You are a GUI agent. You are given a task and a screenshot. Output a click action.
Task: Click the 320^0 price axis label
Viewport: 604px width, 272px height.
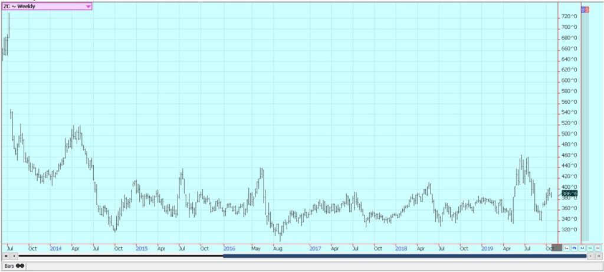click(569, 230)
